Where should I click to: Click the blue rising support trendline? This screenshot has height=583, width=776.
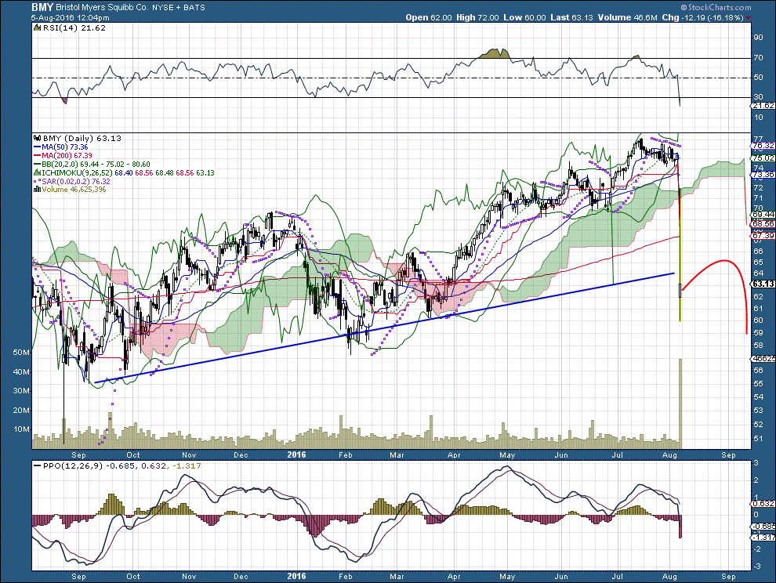tap(384, 328)
